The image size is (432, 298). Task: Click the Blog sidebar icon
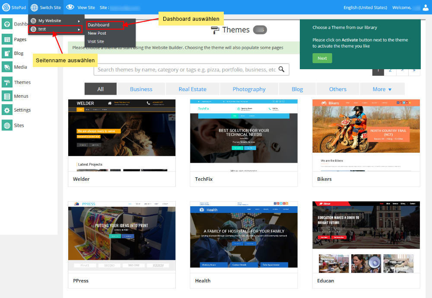pyautogui.click(x=7, y=53)
